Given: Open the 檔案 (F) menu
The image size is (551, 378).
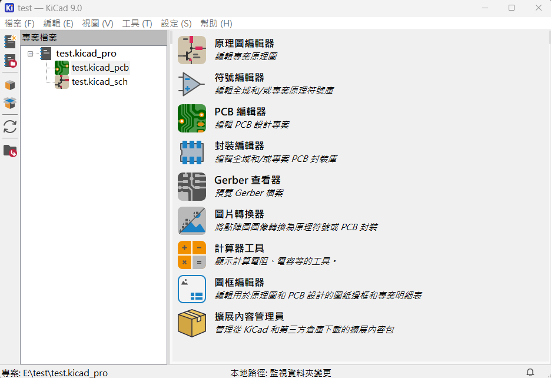Looking at the screenshot, I should pyautogui.click(x=19, y=24).
